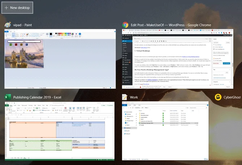242x165 pixels.
Task: Click the blue Paint 3D info icon
Action: click(80, 34)
